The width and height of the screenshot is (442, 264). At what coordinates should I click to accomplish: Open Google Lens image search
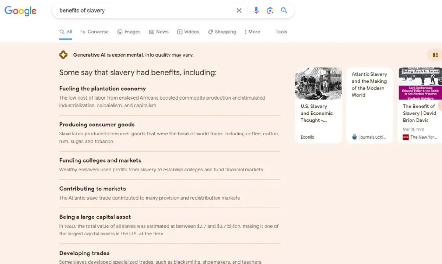coord(270,11)
